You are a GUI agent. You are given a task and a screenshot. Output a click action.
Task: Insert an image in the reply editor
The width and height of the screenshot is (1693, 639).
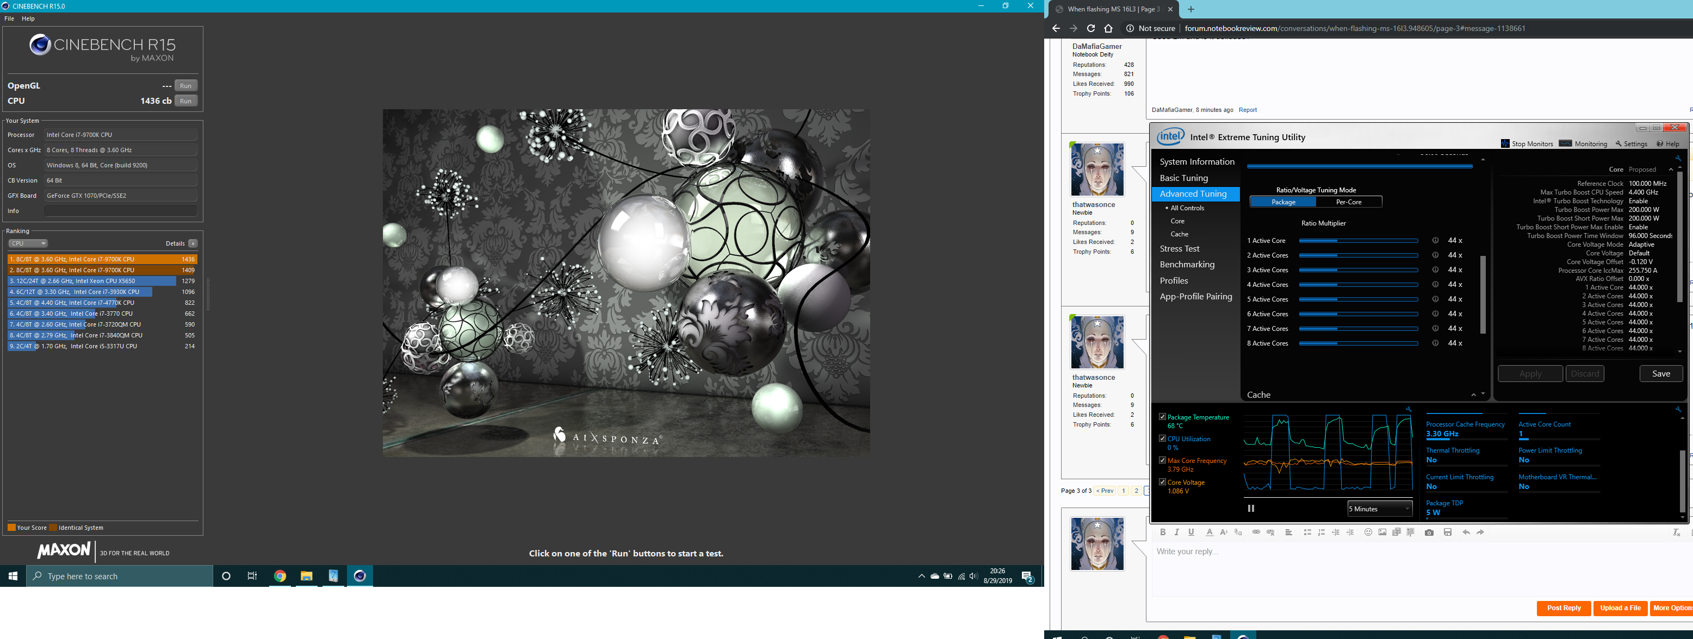(1382, 532)
